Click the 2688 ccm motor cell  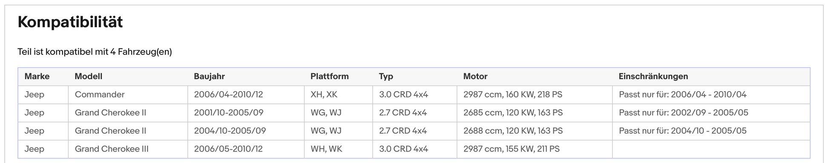coord(534,131)
